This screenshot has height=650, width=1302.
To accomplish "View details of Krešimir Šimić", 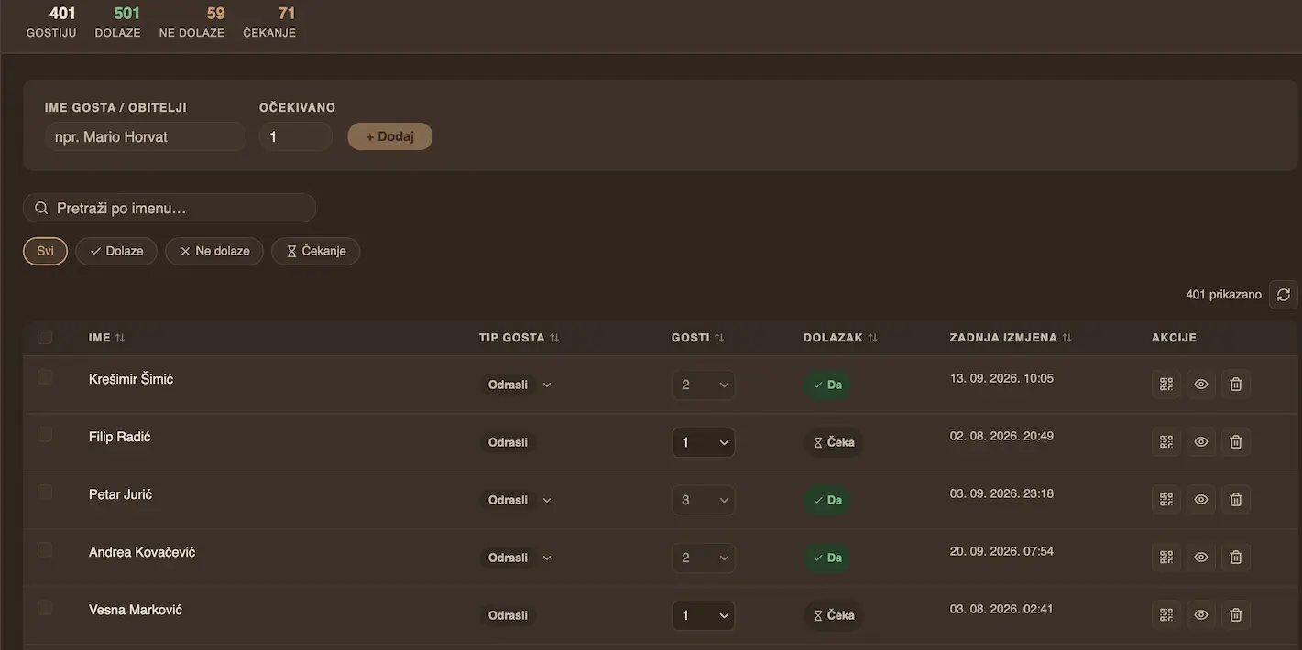I will point(1201,385).
